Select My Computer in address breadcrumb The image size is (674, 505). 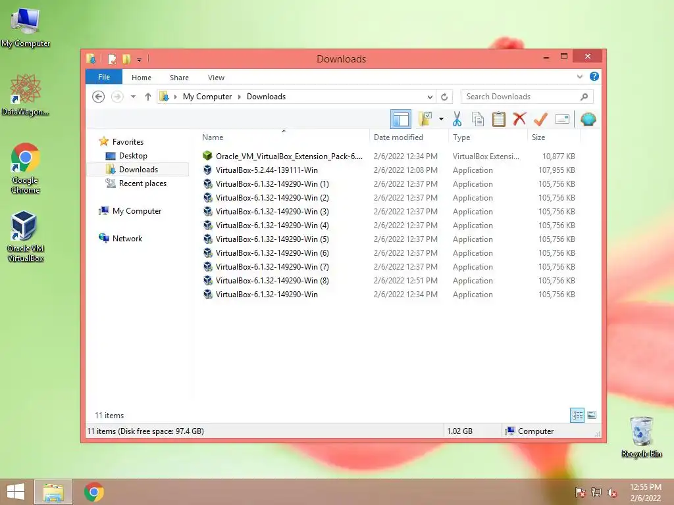click(207, 97)
